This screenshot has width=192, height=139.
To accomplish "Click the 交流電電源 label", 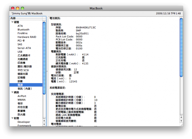I will [x=58, y=94].
